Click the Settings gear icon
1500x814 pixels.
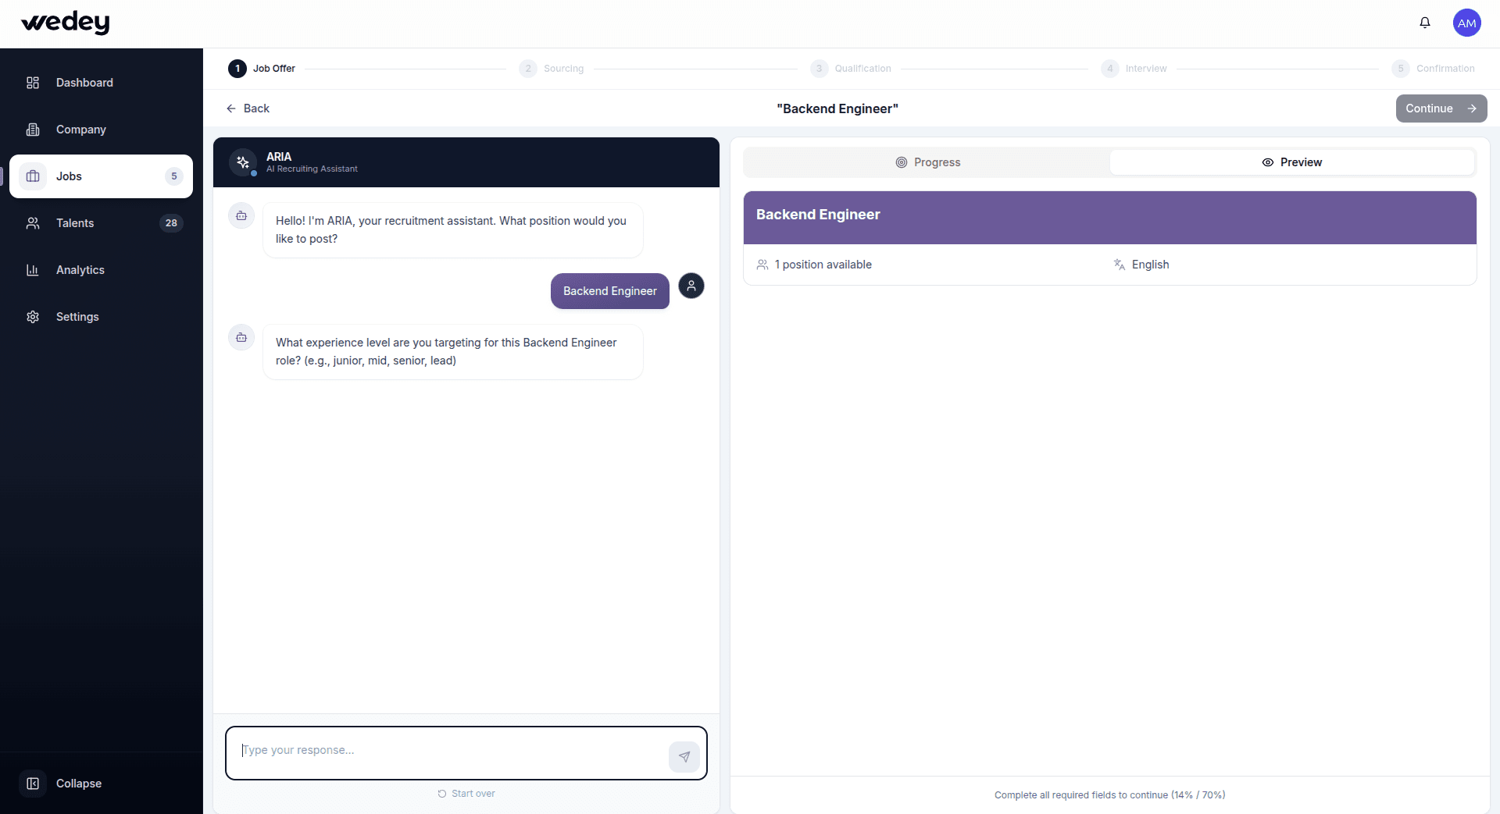[33, 317]
